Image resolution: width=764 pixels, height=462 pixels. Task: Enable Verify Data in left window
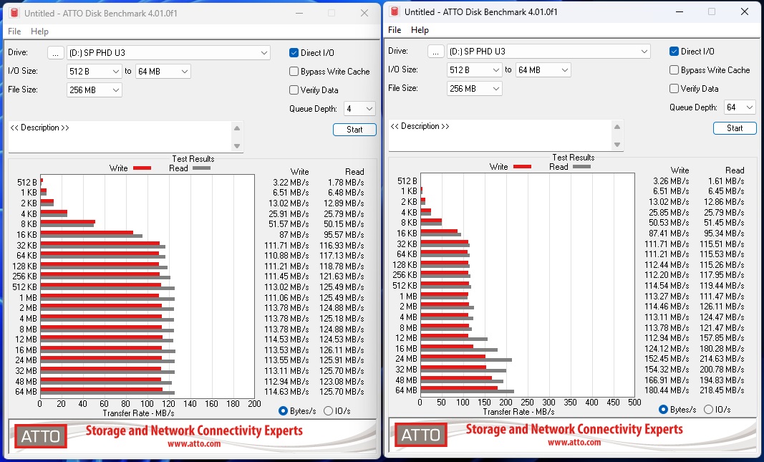pyautogui.click(x=294, y=90)
